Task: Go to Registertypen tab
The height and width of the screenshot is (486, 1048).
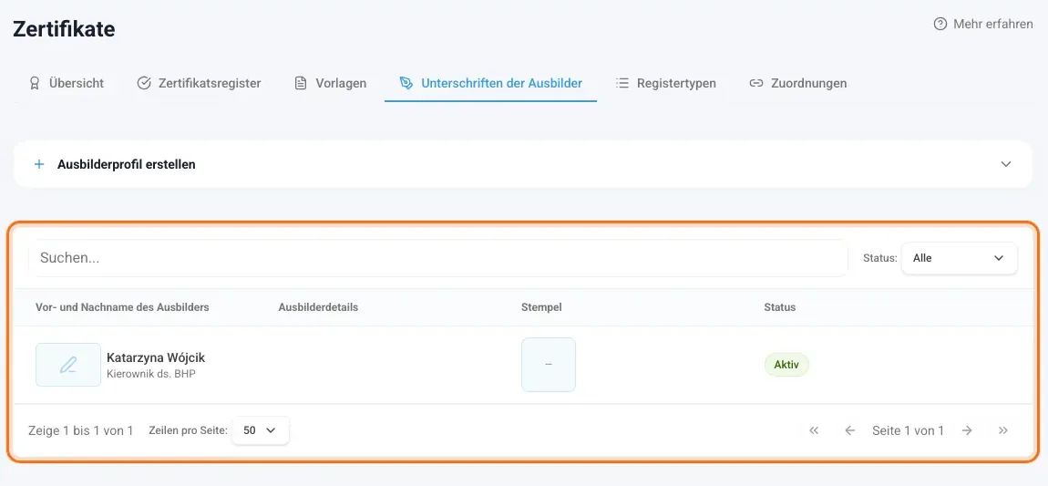Action: 665,84
